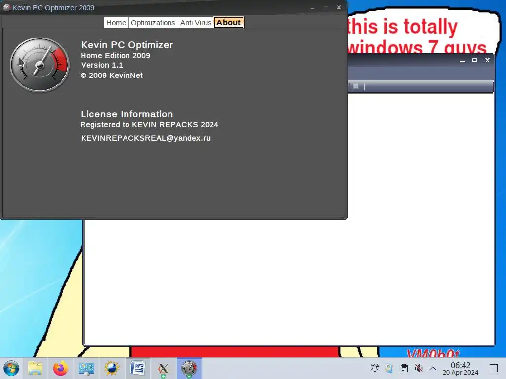
Task: Switch to the X application taskbar icon
Action: [x=163, y=368]
